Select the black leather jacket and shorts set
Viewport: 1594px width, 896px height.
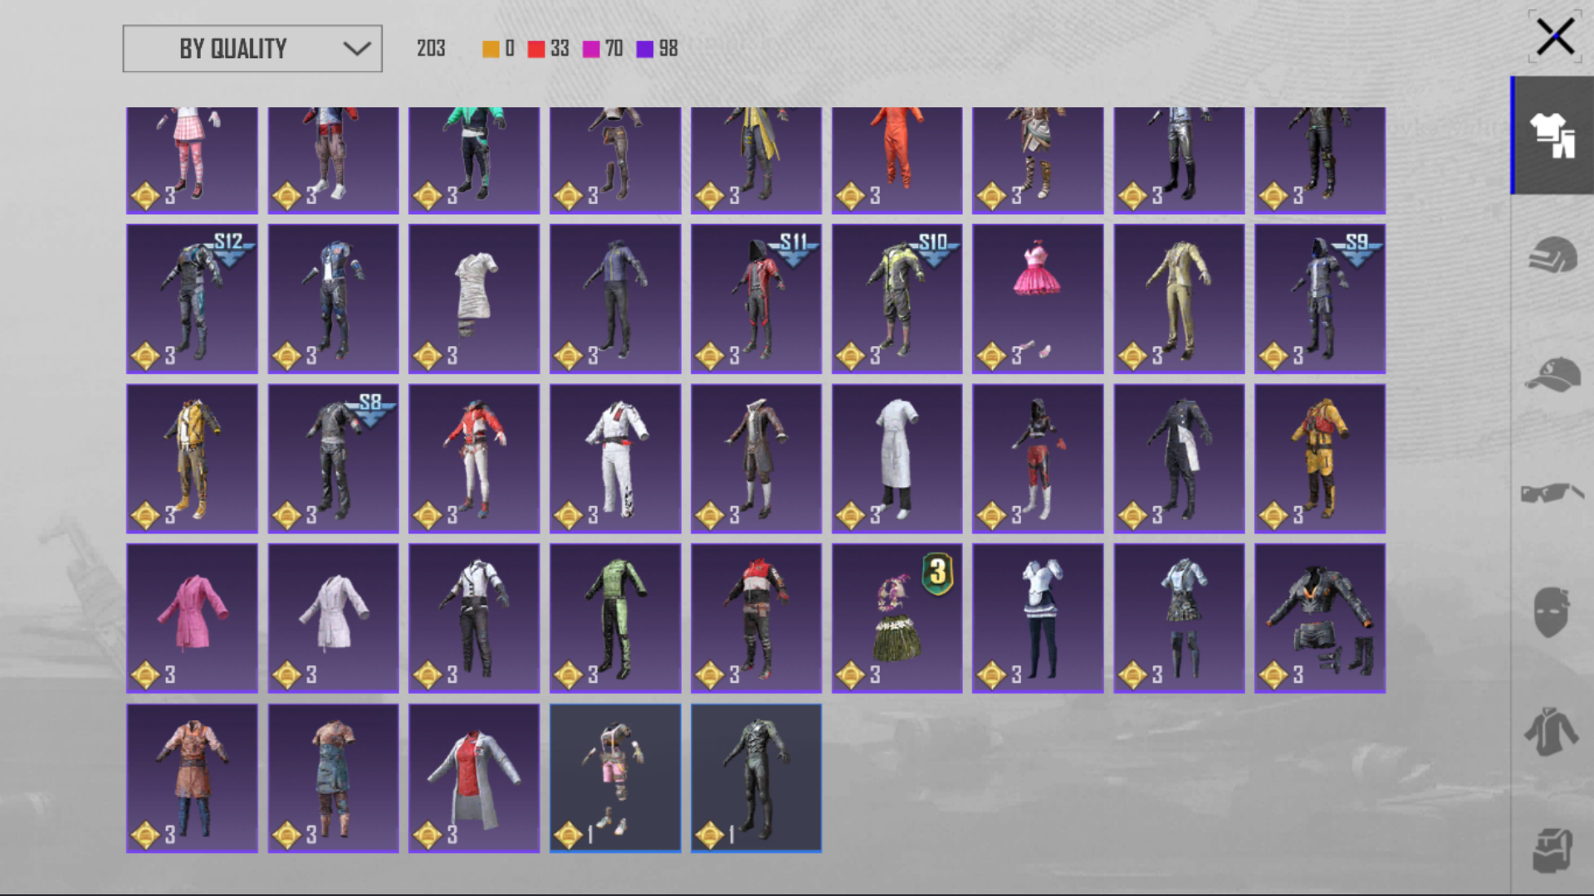(x=1320, y=618)
